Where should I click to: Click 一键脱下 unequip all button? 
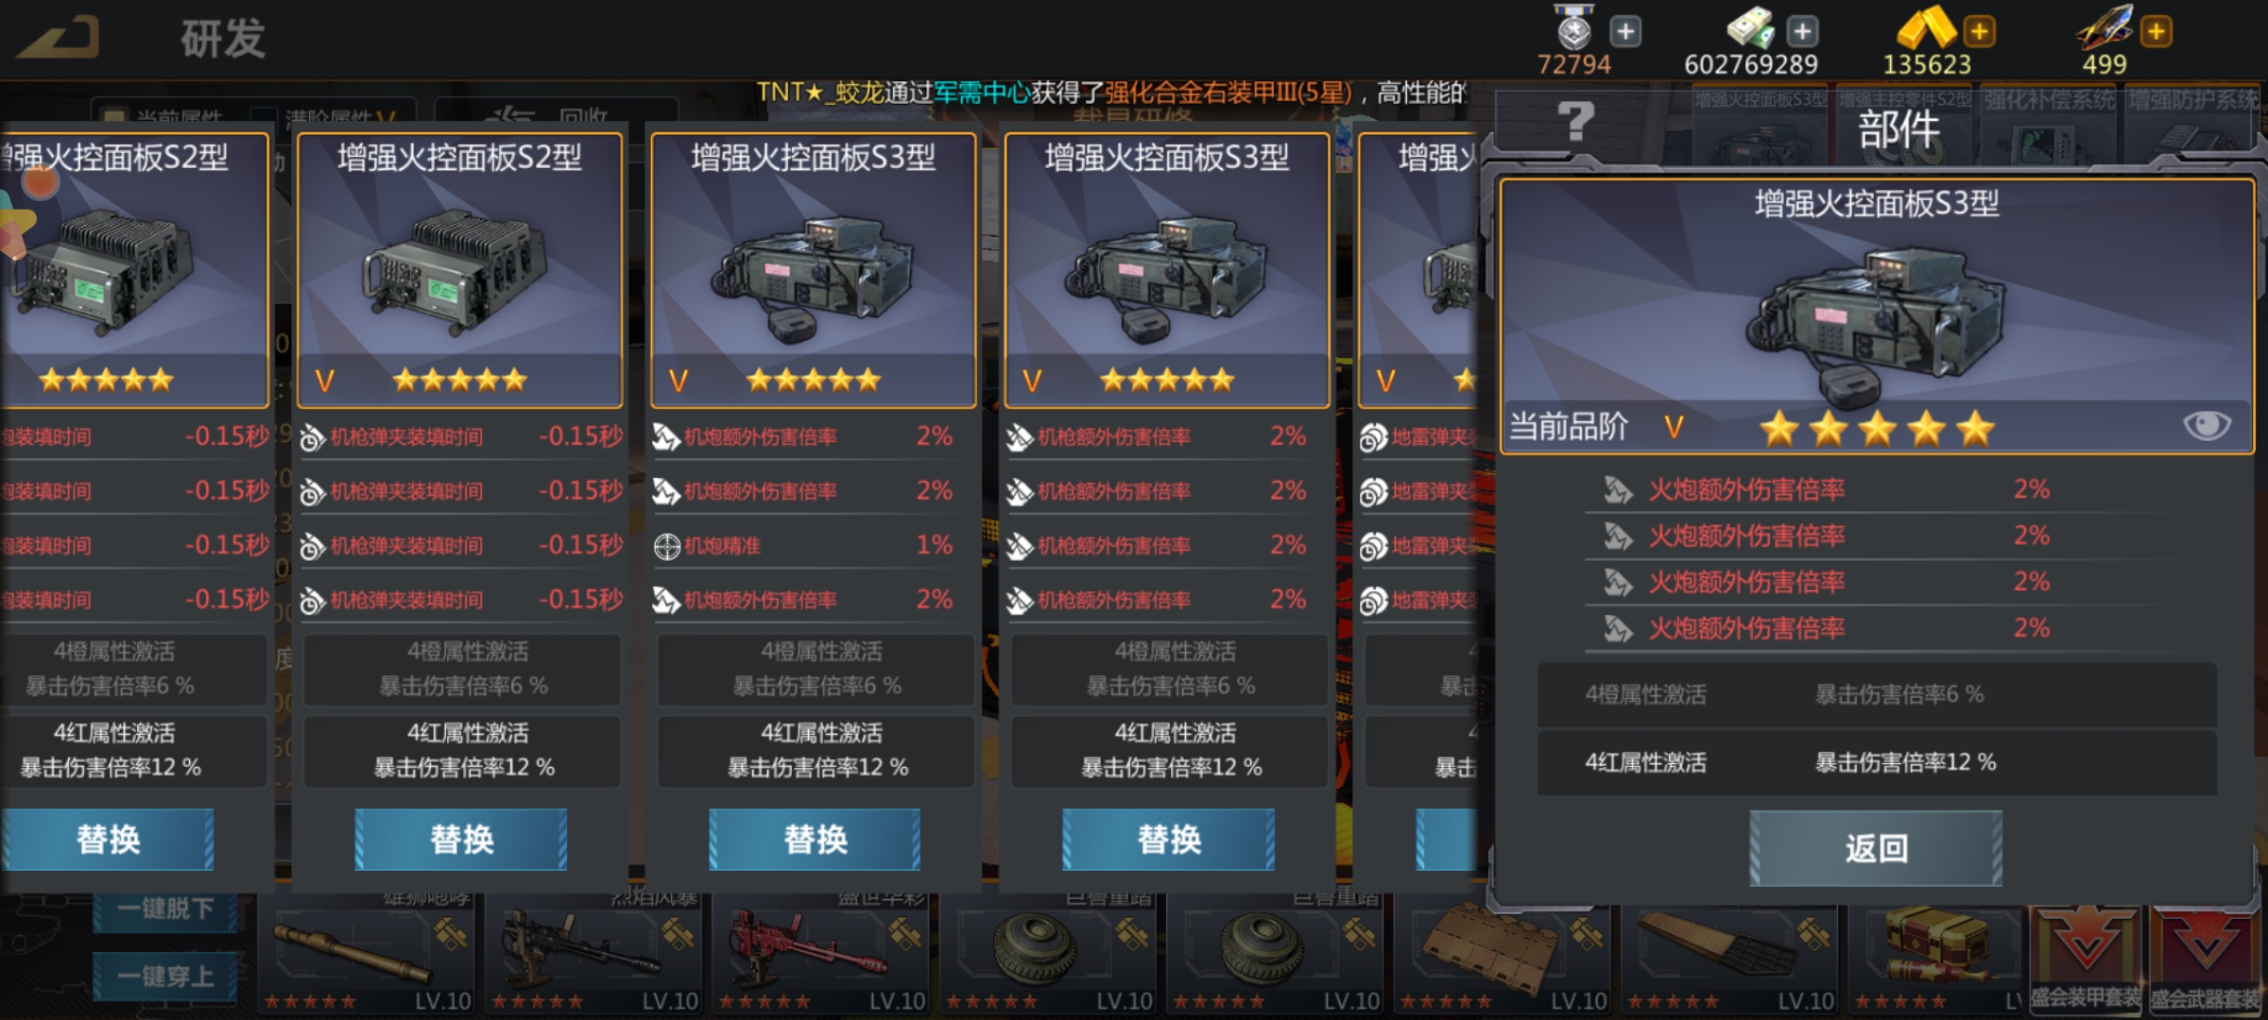click(x=166, y=909)
